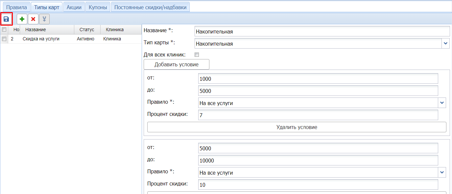
Task: Open the Акции tab
Action: (x=74, y=7)
